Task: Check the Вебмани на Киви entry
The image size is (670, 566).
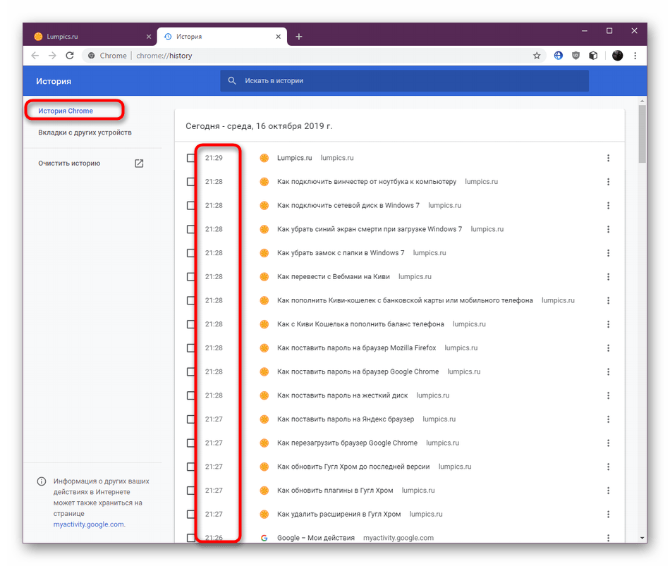Action: tap(190, 277)
